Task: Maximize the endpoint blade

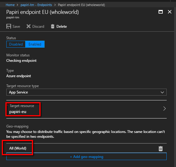Action: 161,12
